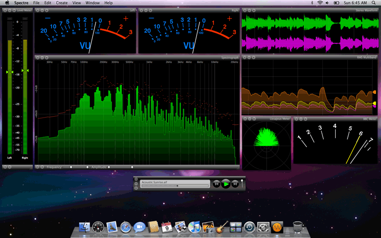Image resolution: width=381 pixels, height=238 pixels.
Task: Select the orange band marker in RMS Multiband
Action: click(374, 92)
